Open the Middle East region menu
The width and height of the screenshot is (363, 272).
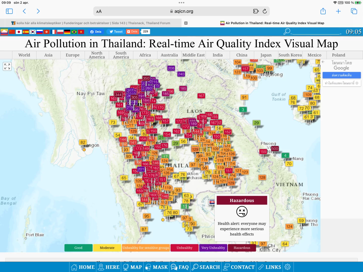click(x=193, y=55)
